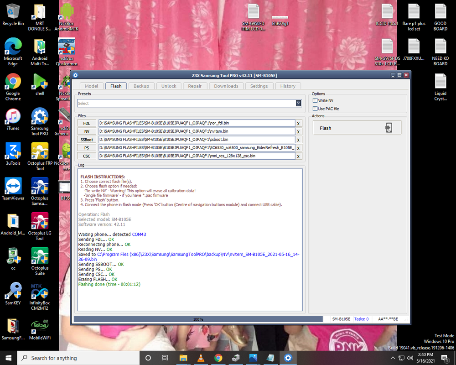
Task: Open Liquid Cryst text file icon
Action: point(440,87)
